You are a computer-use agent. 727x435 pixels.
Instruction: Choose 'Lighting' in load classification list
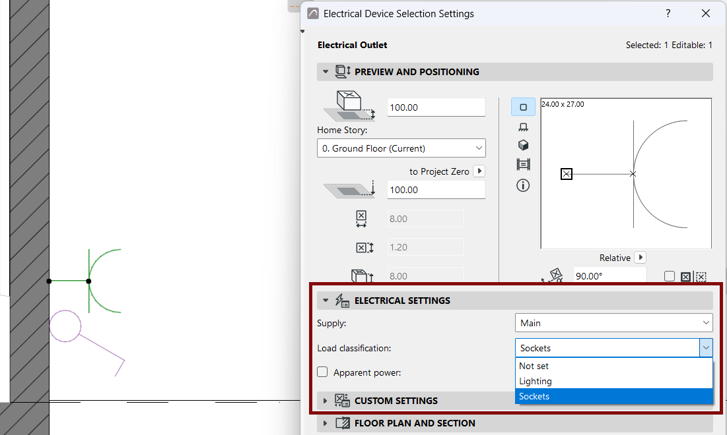613,381
